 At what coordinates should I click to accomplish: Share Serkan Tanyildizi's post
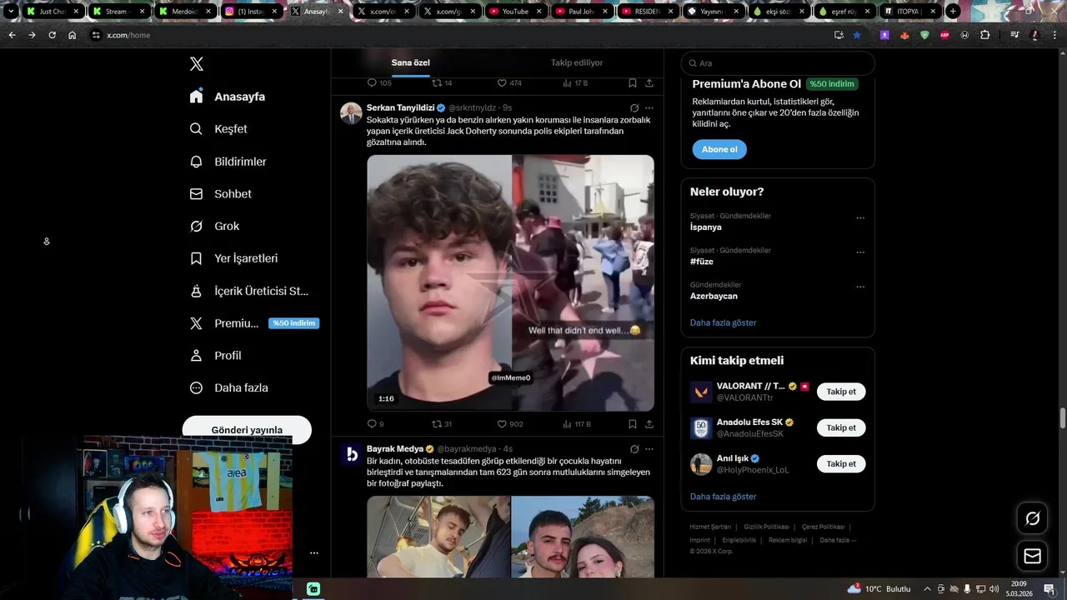649,424
